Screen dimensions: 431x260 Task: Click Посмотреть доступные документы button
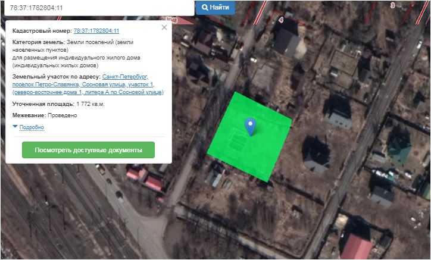(x=88, y=150)
